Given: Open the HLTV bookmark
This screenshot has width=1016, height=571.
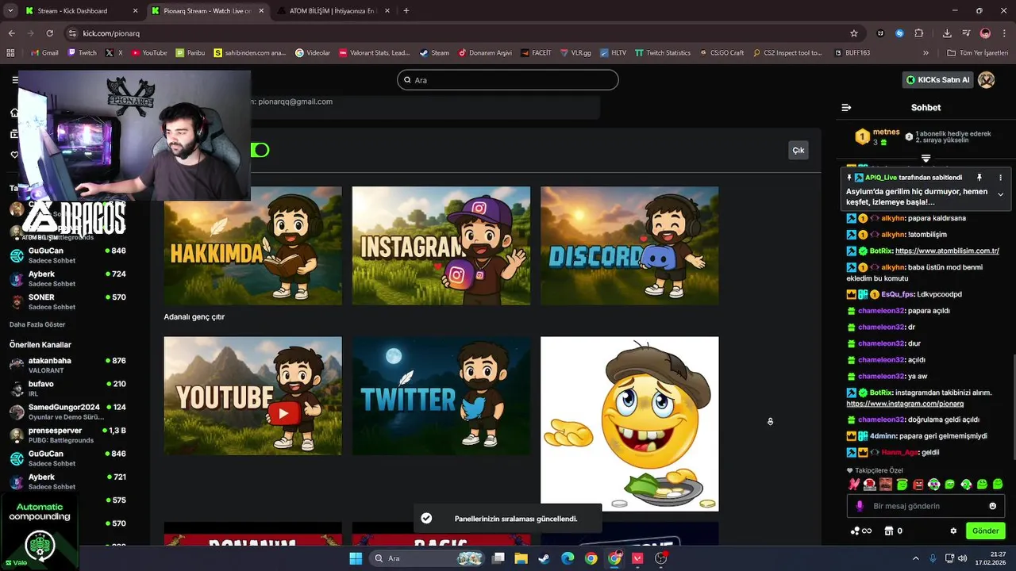Looking at the screenshot, I should pyautogui.click(x=612, y=53).
